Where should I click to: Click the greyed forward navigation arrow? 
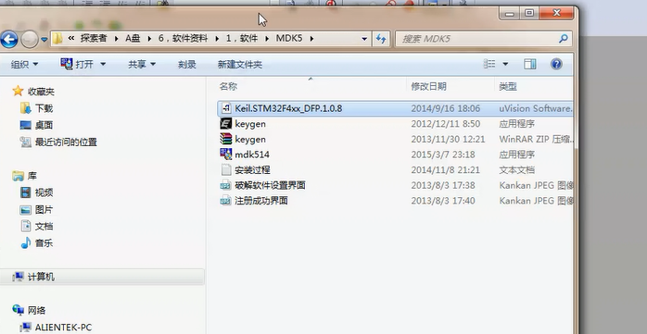[x=30, y=40]
